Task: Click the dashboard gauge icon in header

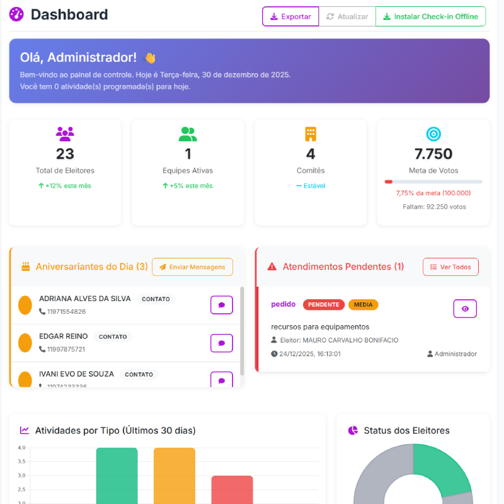Action: pos(17,14)
